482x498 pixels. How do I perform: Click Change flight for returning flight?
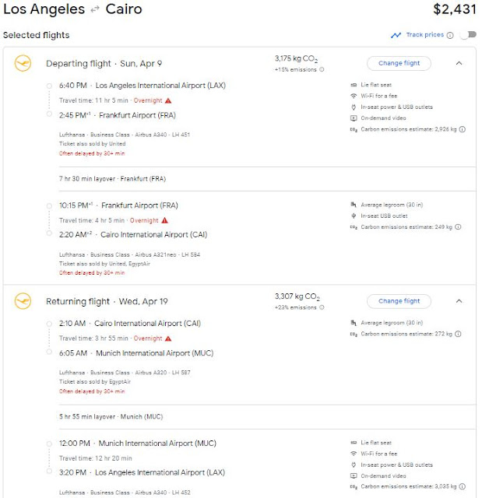pyautogui.click(x=399, y=301)
